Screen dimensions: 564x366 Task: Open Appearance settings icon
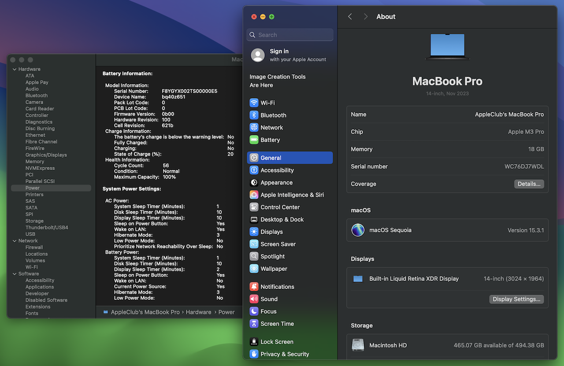click(x=254, y=182)
